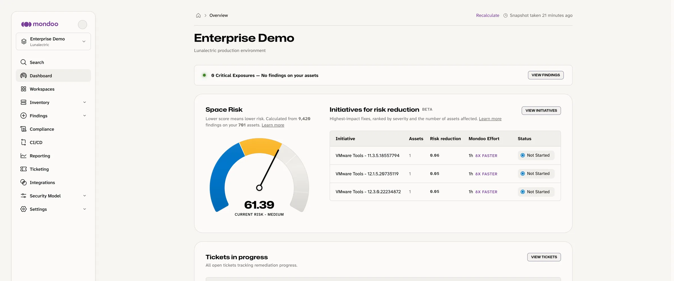Click the Ticketing ticket icon
Image resolution: width=674 pixels, height=281 pixels.
tap(24, 169)
